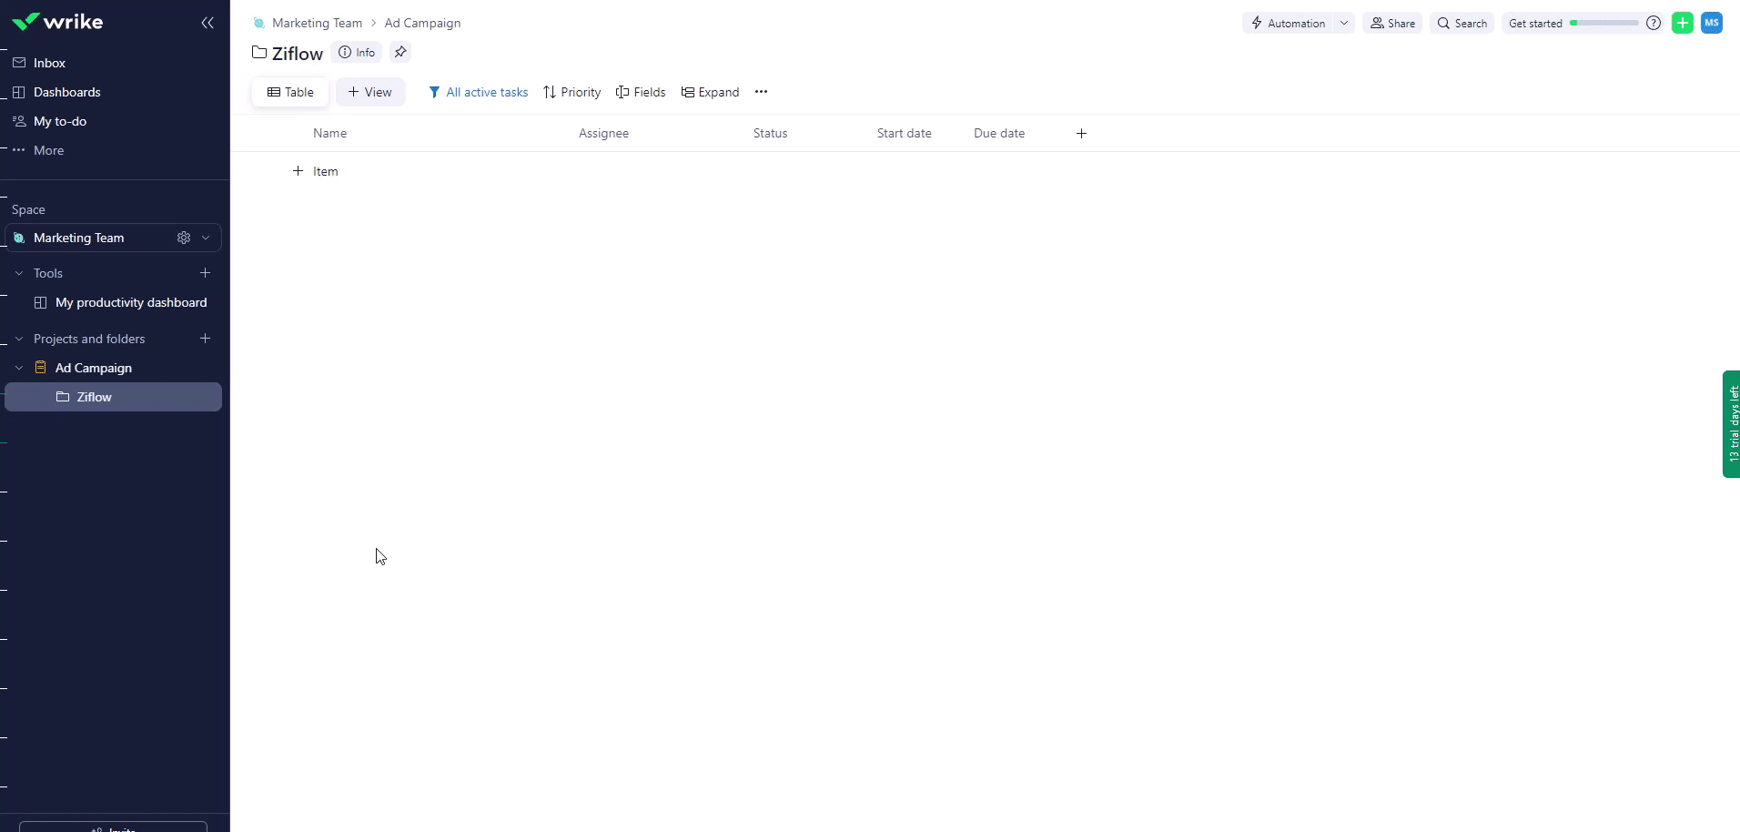1740x832 pixels.
Task: Open more toolbar options ellipsis
Action: tap(761, 92)
